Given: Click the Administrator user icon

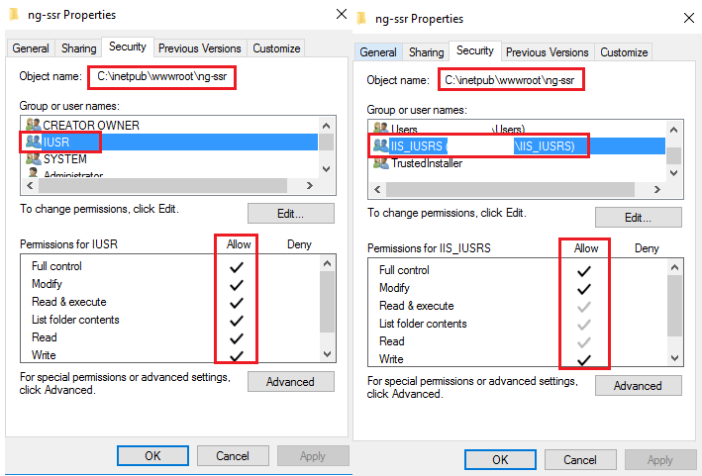Looking at the screenshot, I should (33, 173).
